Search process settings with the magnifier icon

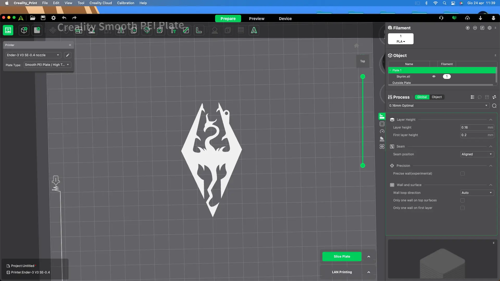[x=494, y=106]
